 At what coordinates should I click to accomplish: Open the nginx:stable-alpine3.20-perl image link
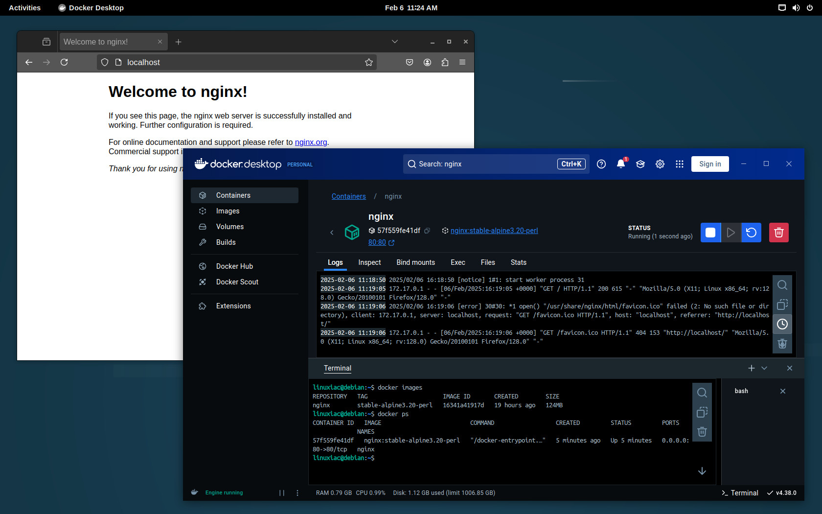click(494, 231)
